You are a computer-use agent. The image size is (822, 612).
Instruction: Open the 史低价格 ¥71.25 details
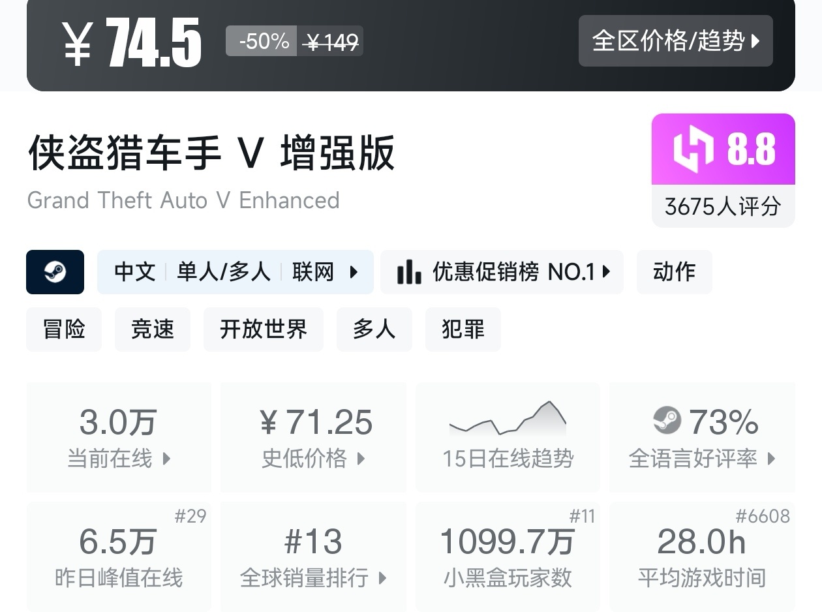coord(313,437)
